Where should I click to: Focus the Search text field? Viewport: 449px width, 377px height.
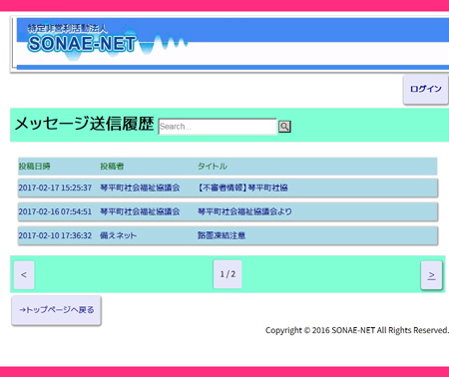click(218, 127)
